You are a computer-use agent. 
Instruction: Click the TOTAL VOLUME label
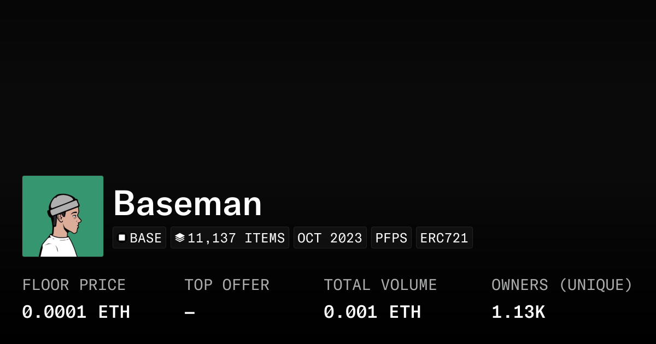point(380,285)
